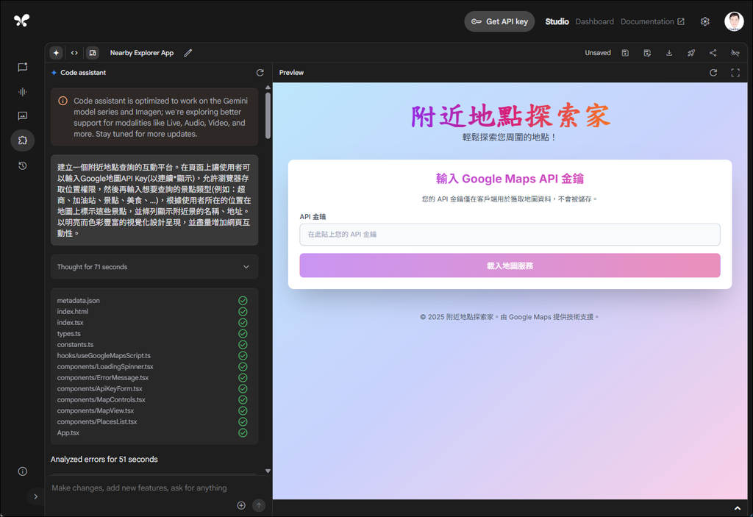Viewport: 753px width, 517px height.
Task: Click the App.tsx file entry
Action: pos(68,433)
